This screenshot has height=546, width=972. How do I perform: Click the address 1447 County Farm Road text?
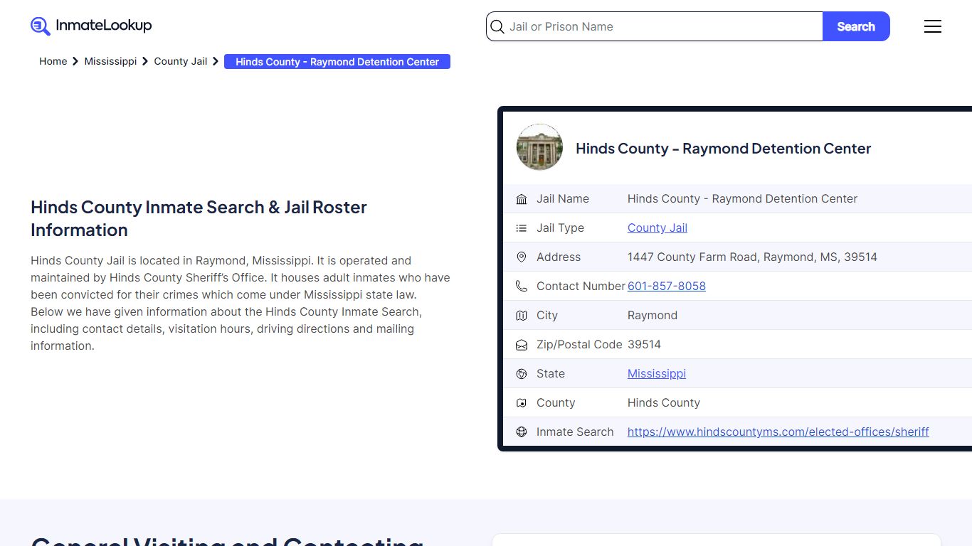point(752,257)
